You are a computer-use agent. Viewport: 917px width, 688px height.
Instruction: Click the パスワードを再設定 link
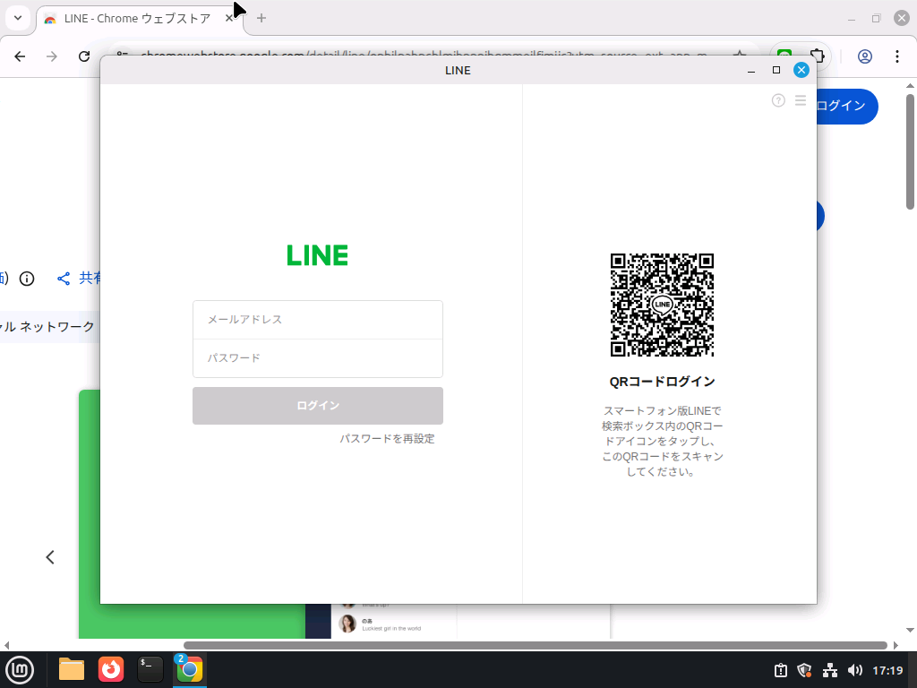[x=387, y=438]
